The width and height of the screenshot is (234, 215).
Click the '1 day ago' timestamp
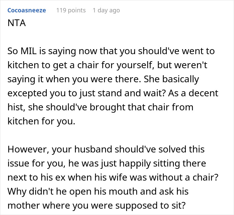[106, 10]
